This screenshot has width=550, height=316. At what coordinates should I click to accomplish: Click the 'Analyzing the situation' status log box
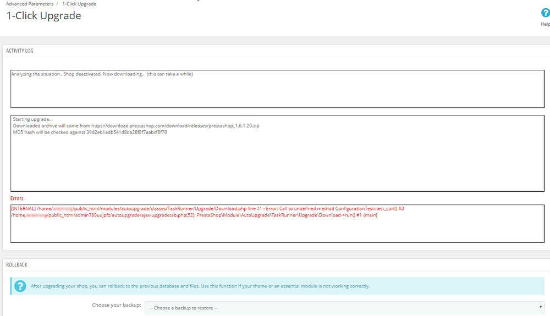pyautogui.click(x=277, y=89)
